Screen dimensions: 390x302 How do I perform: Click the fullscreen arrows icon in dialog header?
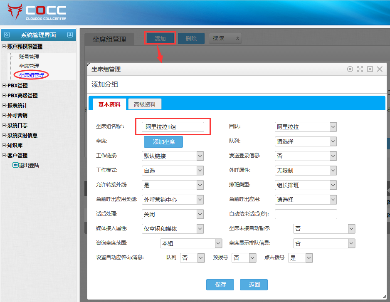tap(360, 69)
